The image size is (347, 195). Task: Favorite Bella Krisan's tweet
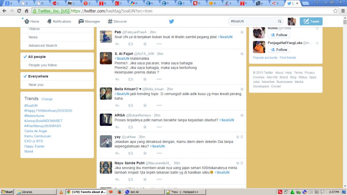tap(145, 105)
